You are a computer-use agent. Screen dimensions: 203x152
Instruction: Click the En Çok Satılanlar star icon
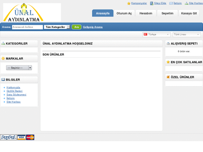coord(168,62)
